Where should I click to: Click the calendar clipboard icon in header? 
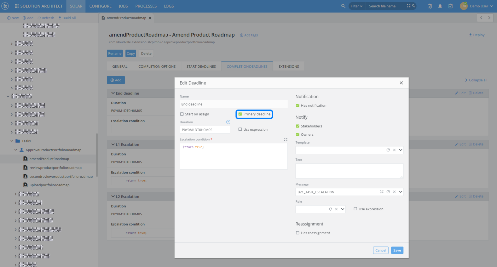point(430,6)
